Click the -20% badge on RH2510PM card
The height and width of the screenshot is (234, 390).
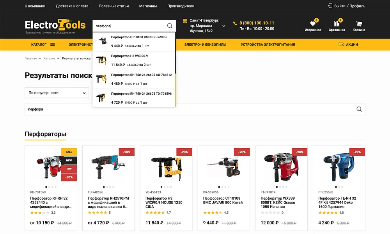[127, 152]
